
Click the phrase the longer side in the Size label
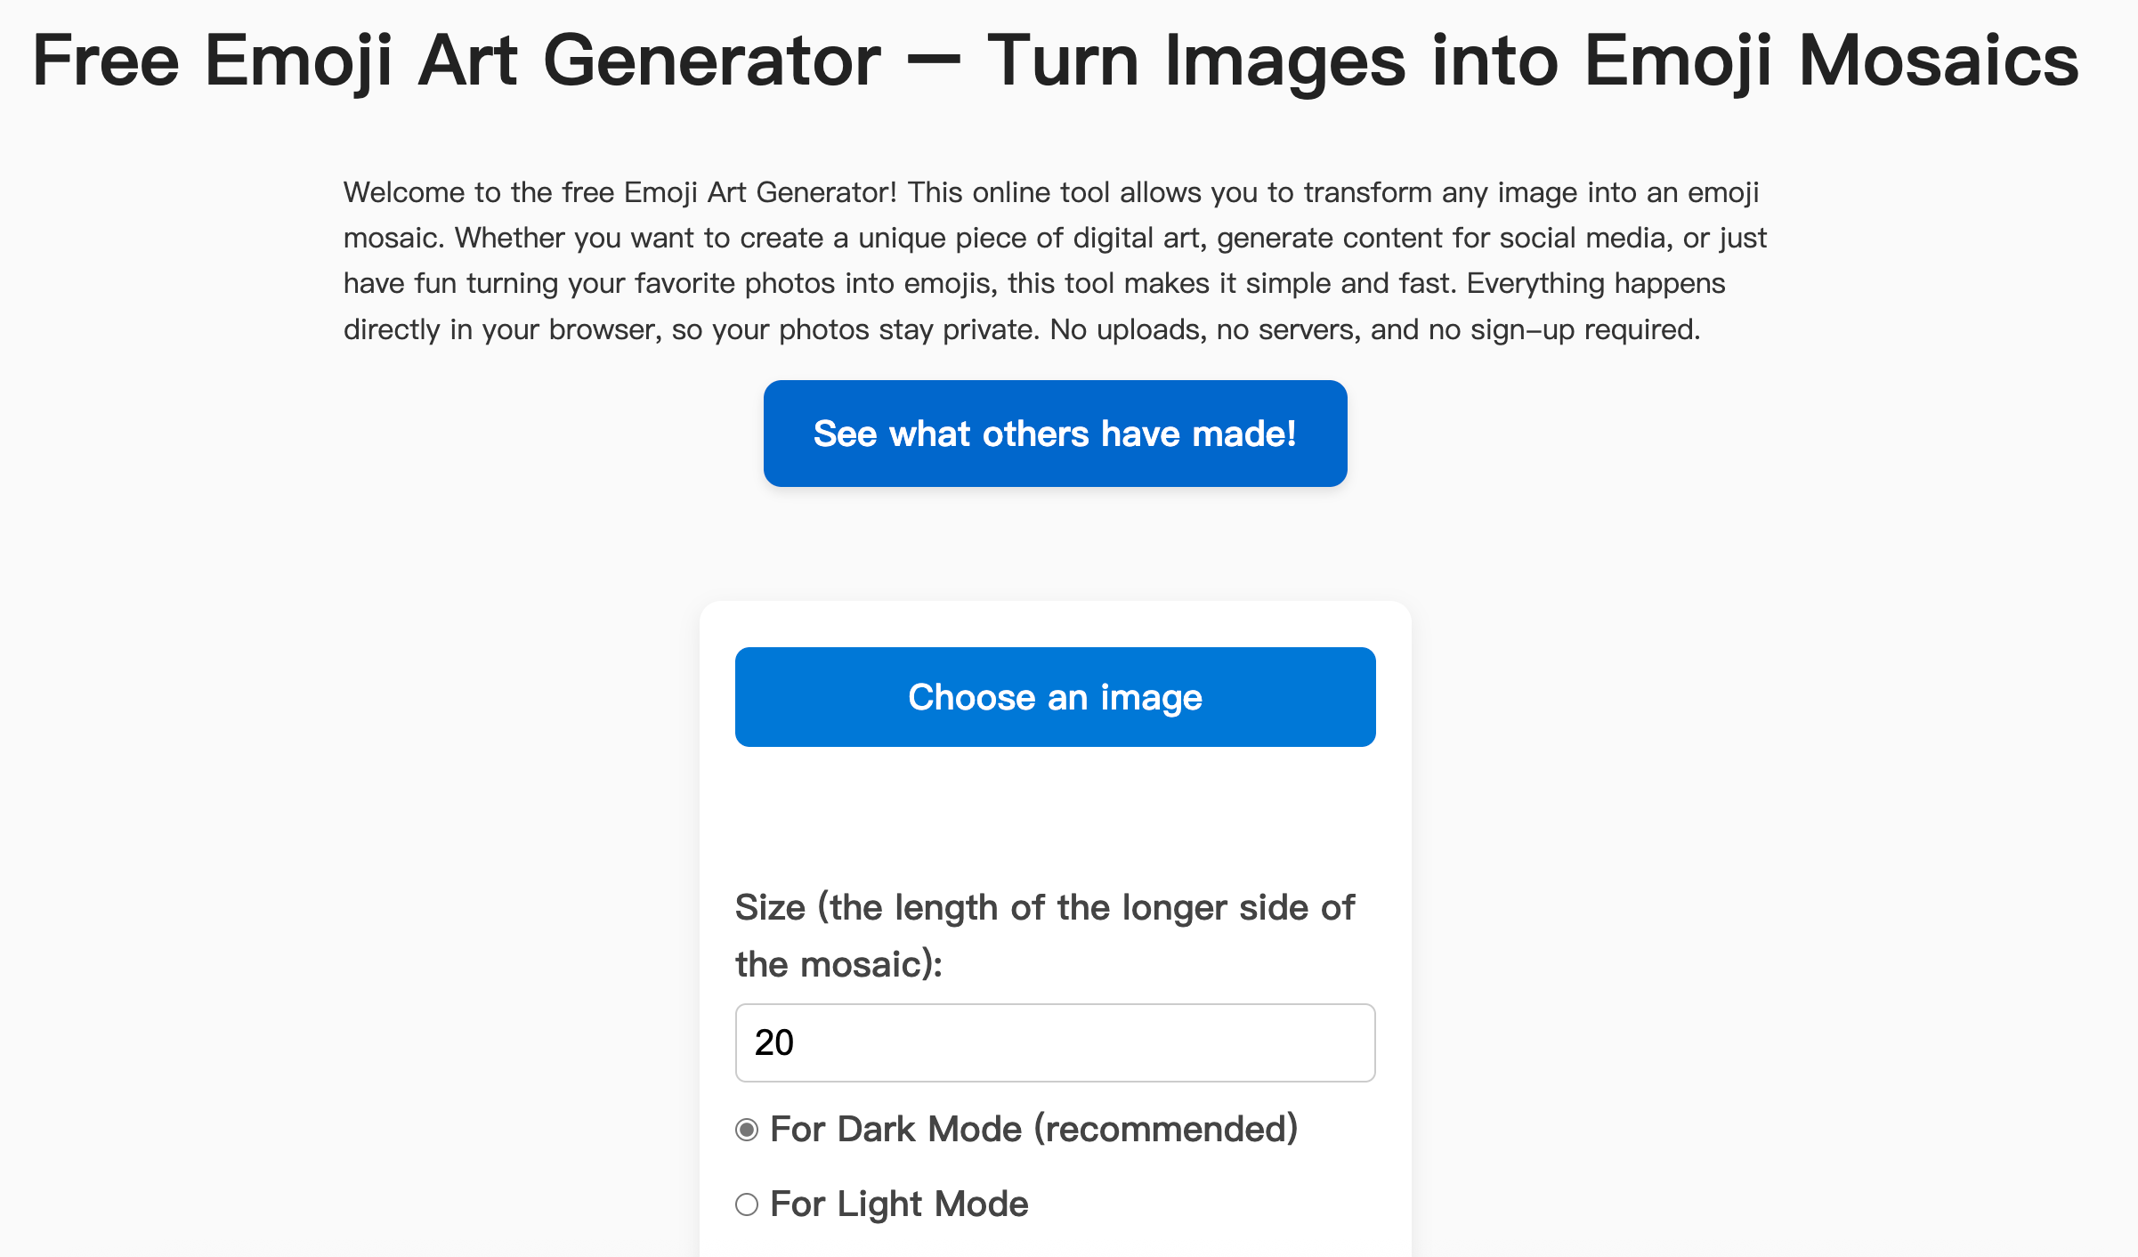click(x=1182, y=907)
